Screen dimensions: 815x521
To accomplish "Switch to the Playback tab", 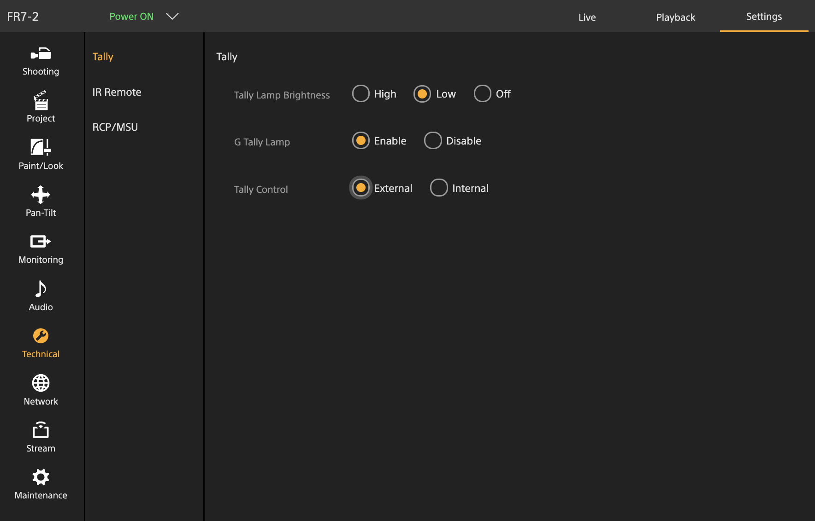I will (x=675, y=17).
